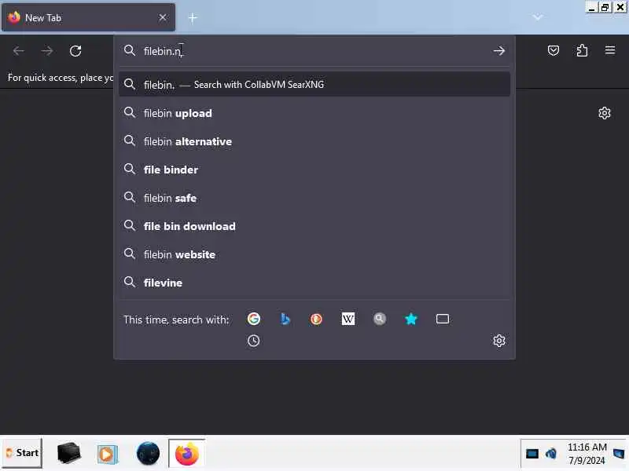
Task: Select the New Tab tab
Action: tap(88, 17)
